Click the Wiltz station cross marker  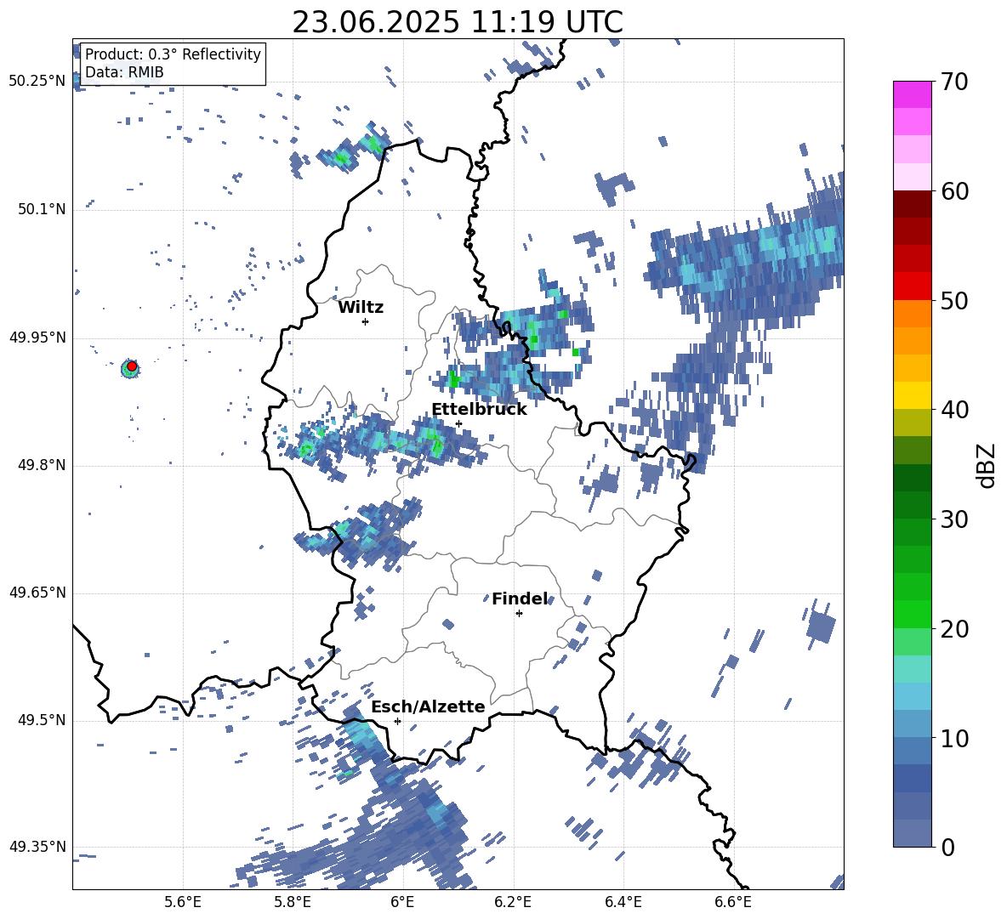tap(366, 321)
